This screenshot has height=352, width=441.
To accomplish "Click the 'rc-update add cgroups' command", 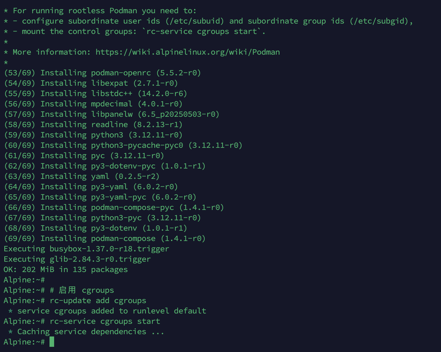I will click(98, 301).
